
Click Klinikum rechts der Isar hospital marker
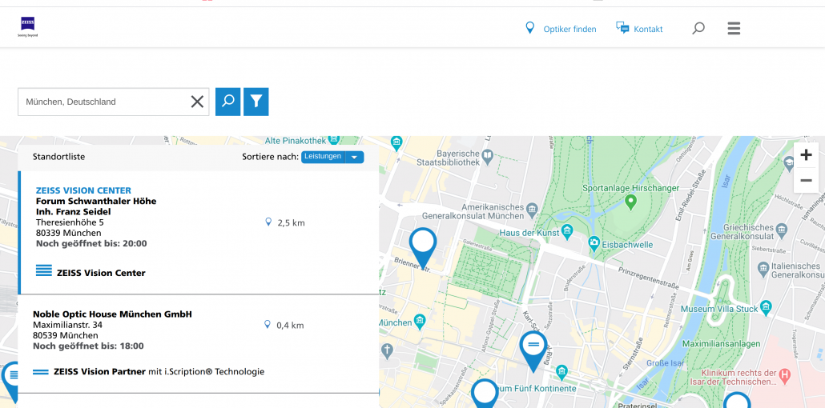[x=786, y=375]
